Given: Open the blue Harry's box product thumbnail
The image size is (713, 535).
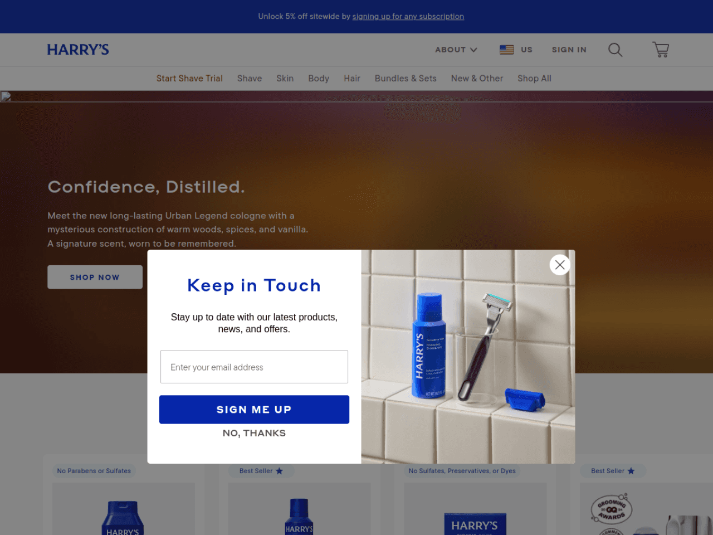Looking at the screenshot, I should click(x=475, y=524).
